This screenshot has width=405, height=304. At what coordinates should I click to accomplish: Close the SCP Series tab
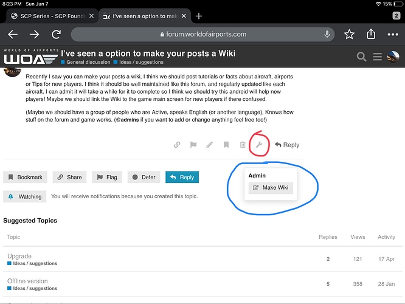[91, 16]
